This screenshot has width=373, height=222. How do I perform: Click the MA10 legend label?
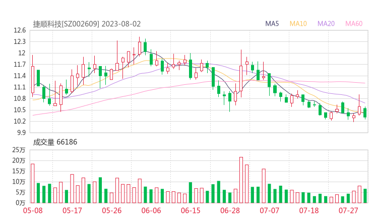(x=298, y=24)
